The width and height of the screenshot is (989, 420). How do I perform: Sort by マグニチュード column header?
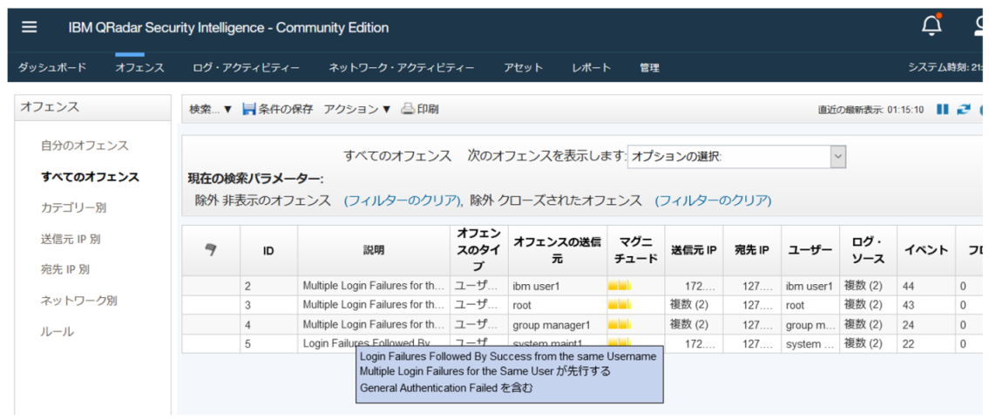[x=636, y=250]
